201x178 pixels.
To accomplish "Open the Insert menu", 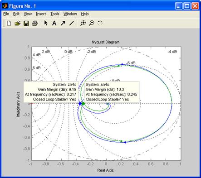I will point(41,14).
